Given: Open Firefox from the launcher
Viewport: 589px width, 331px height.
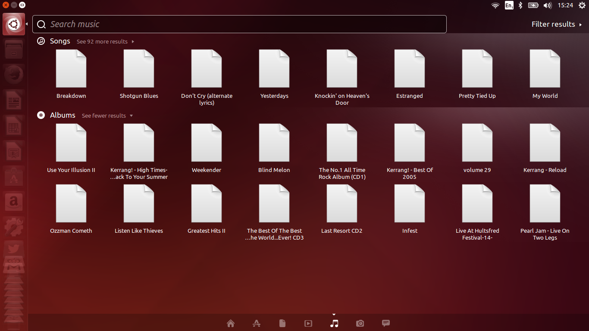Looking at the screenshot, I should click(14, 75).
